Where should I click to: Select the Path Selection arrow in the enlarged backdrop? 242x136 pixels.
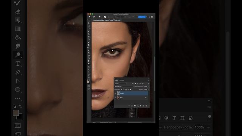[18, 81]
